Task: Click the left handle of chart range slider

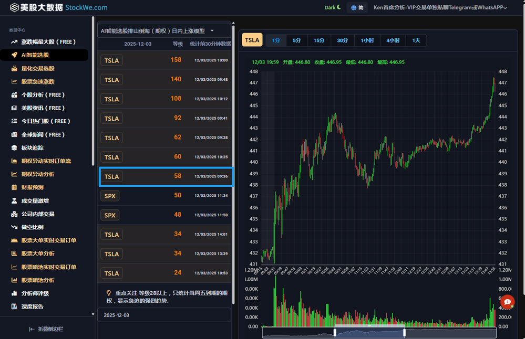Action: coord(335,333)
